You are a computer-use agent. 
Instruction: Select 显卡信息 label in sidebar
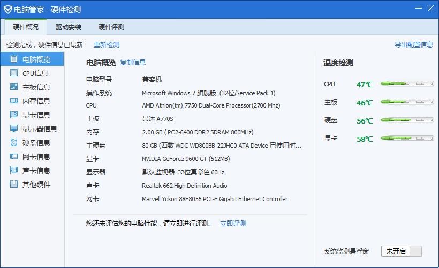coord(36,115)
